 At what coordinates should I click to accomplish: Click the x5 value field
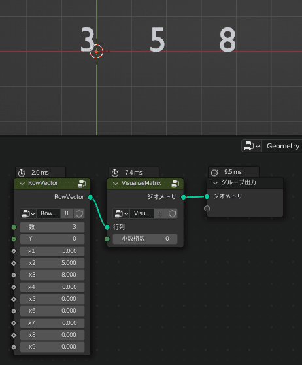(52, 299)
